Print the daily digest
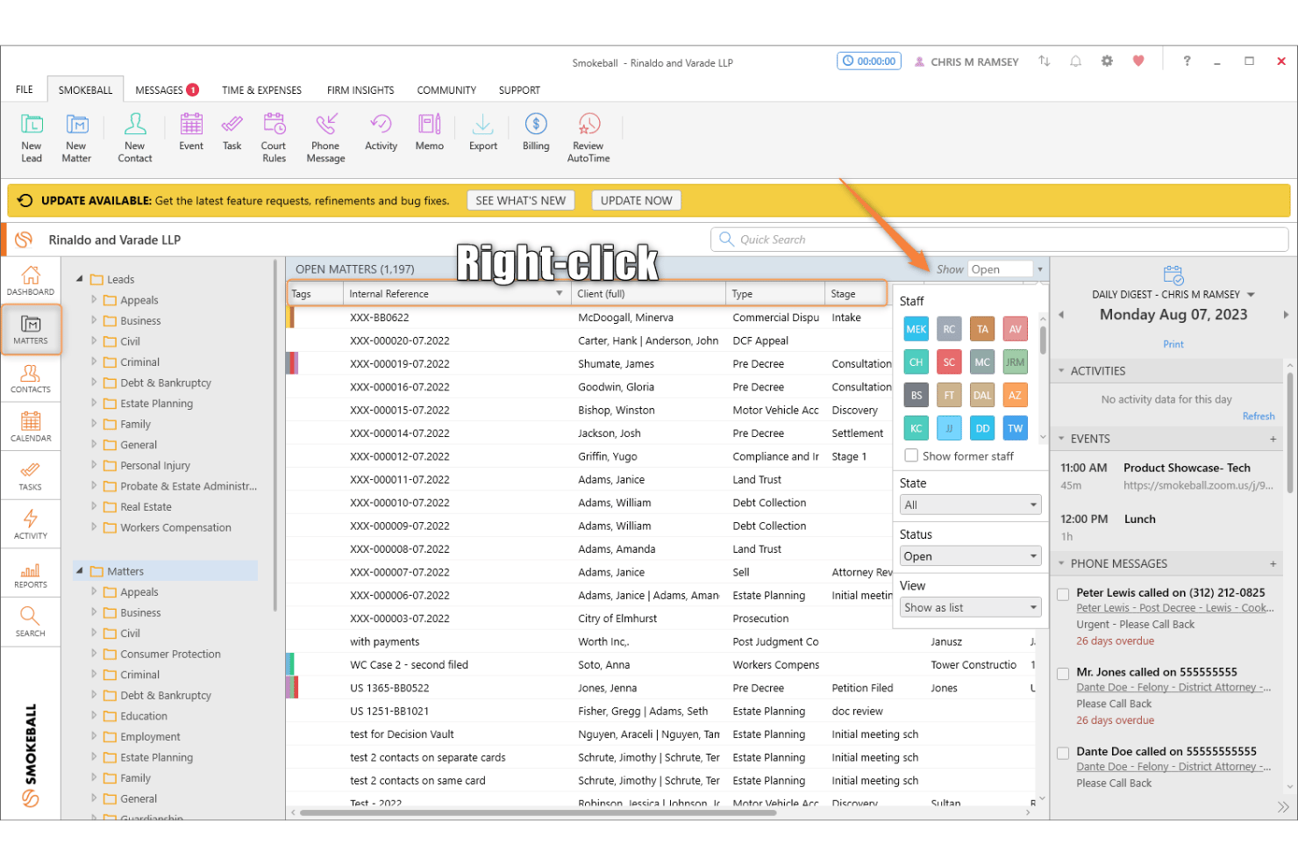This screenshot has height=866, width=1298. click(1173, 344)
